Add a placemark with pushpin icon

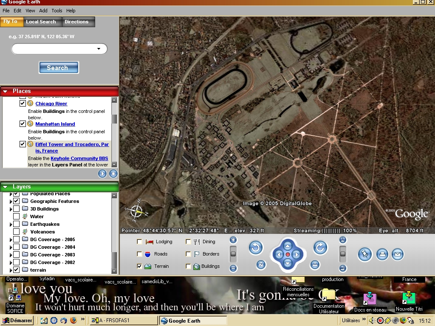click(364, 254)
